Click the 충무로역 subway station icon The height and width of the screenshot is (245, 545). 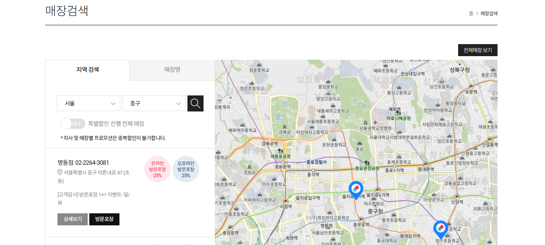coord(361,219)
